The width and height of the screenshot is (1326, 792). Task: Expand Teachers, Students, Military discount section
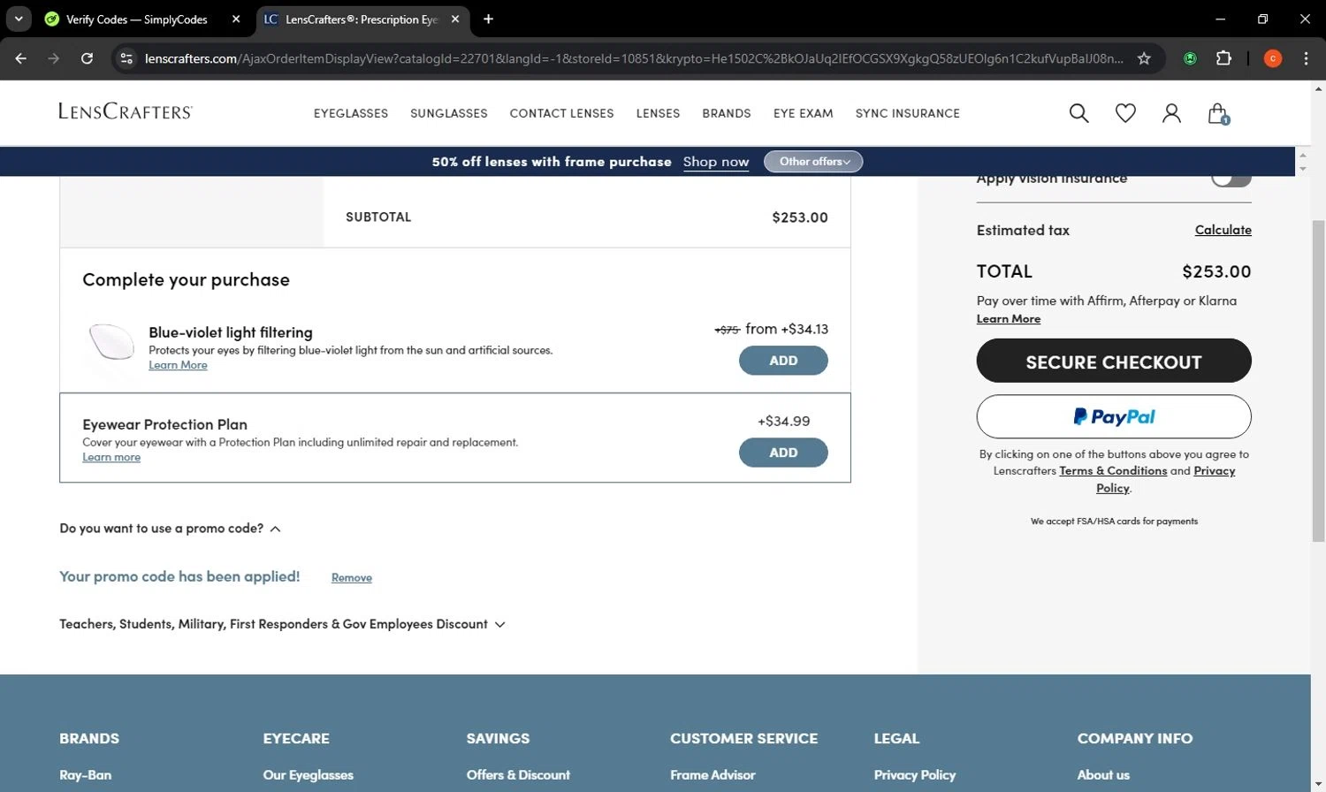[x=282, y=624]
